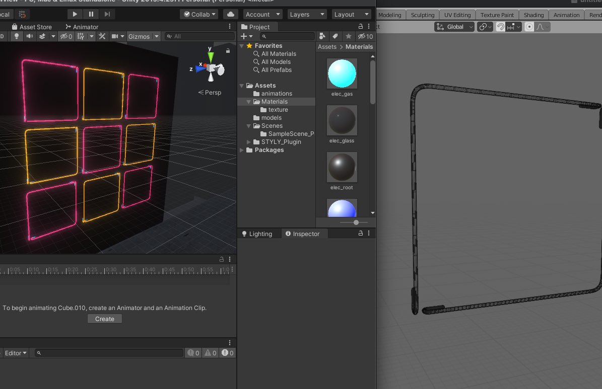Toggle scene grid visibility icon
The width and height of the screenshot is (602, 389).
point(81,36)
